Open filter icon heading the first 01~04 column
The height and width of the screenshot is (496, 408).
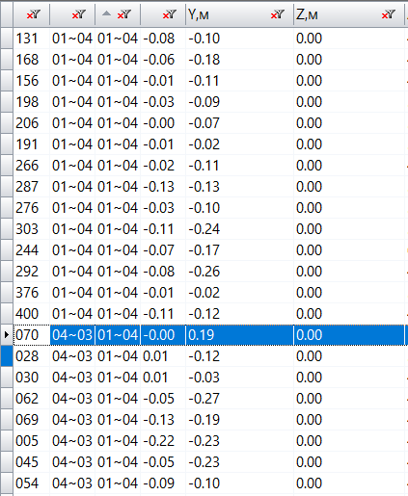pyautogui.click(x=79, y=14)
